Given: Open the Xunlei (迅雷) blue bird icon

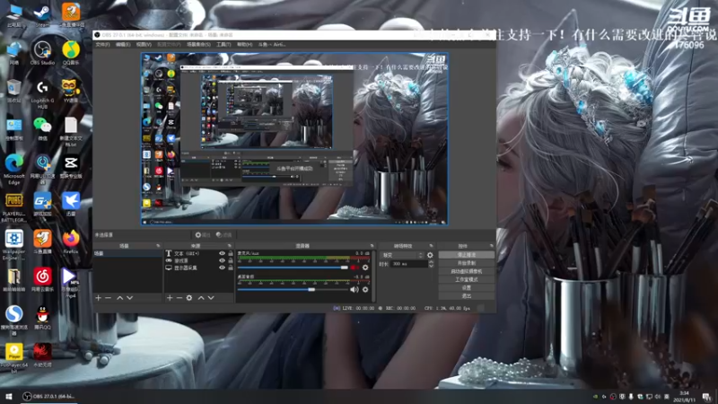Looking at the screenshot, I should tap(71, 204).
